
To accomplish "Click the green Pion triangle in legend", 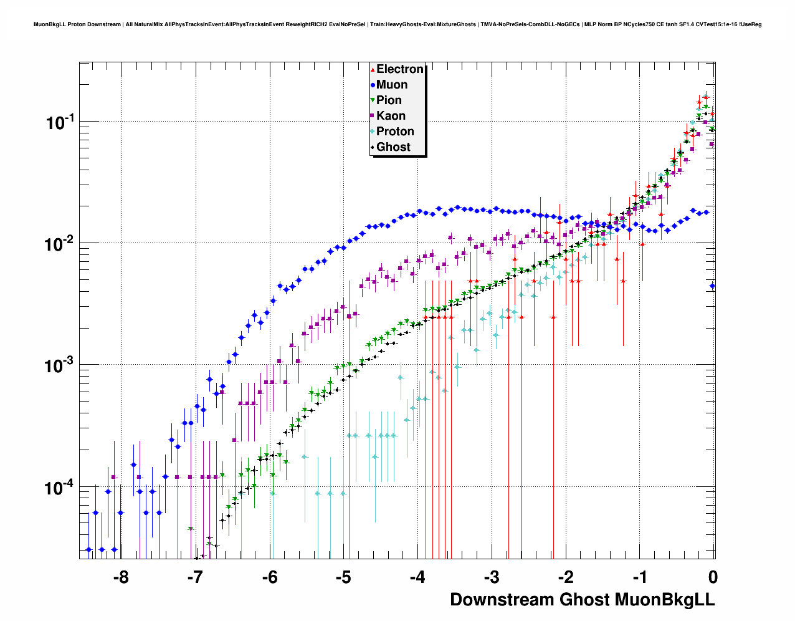I will pyautogui.click(x=373, y=100).
